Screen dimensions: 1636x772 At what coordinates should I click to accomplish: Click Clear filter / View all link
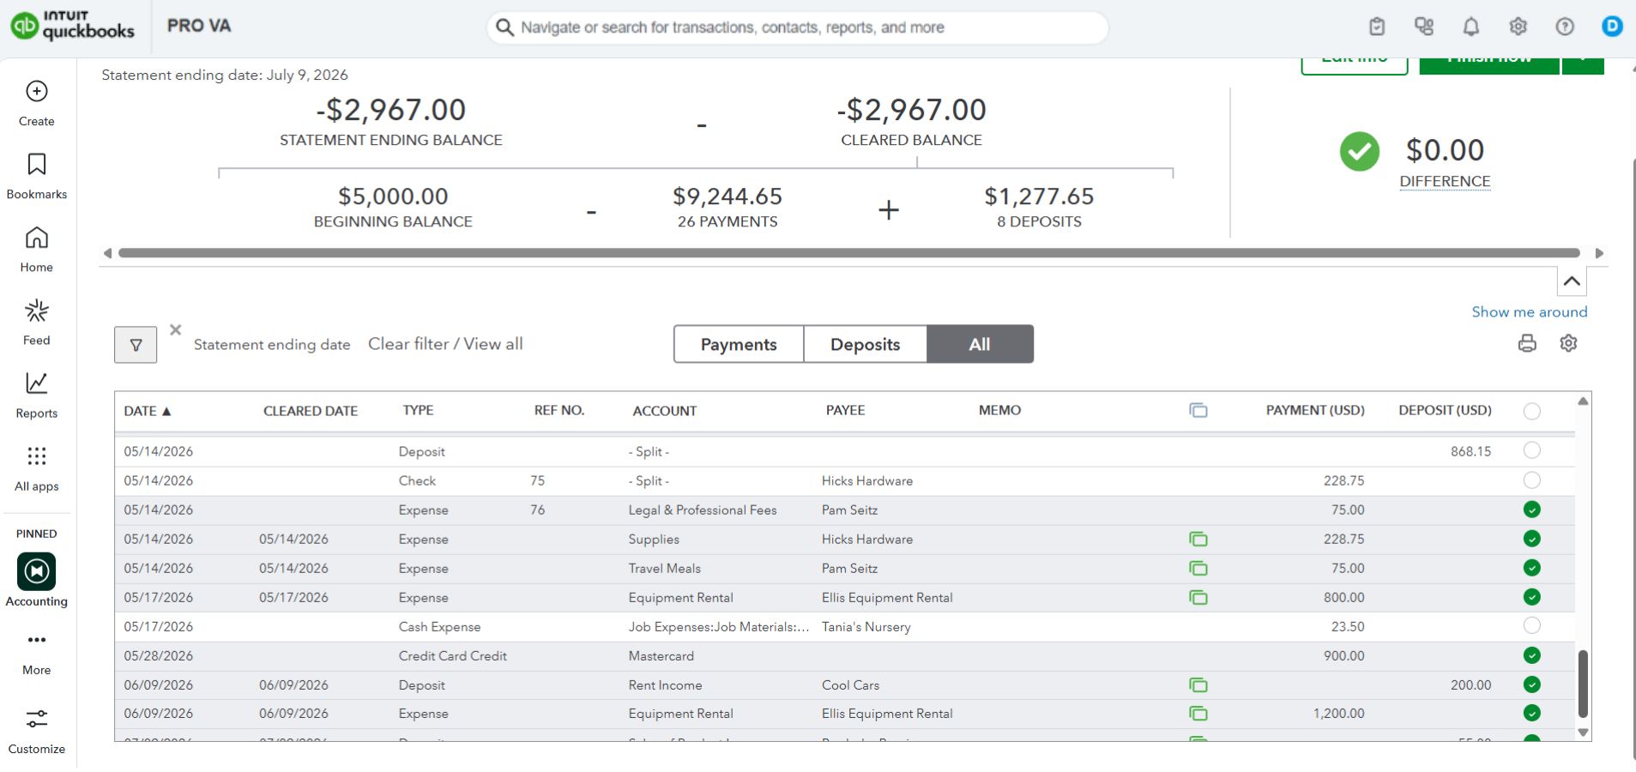[x=445, y=344]
